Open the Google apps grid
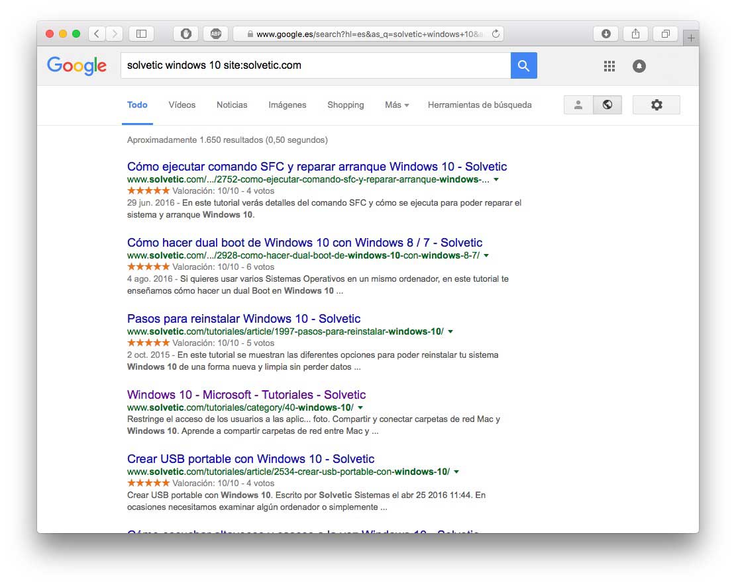The height and width of the screenshot is (586, 736). pos(609,66)
